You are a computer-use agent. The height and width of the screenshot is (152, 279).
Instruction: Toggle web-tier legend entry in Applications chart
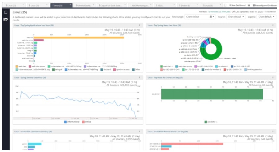pyautogui.click(x=21, y=67)
